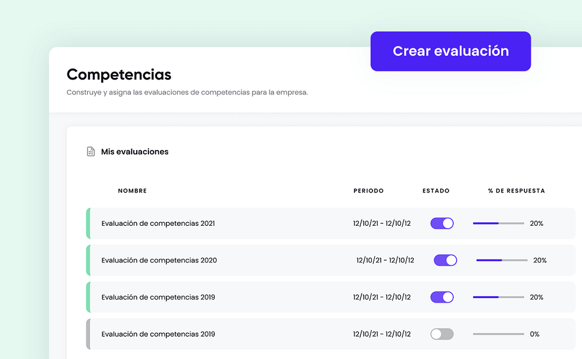Click the Crear evaluación button
Image resolution: width=582 pixels, height=359 pixels.
point(450,51)
